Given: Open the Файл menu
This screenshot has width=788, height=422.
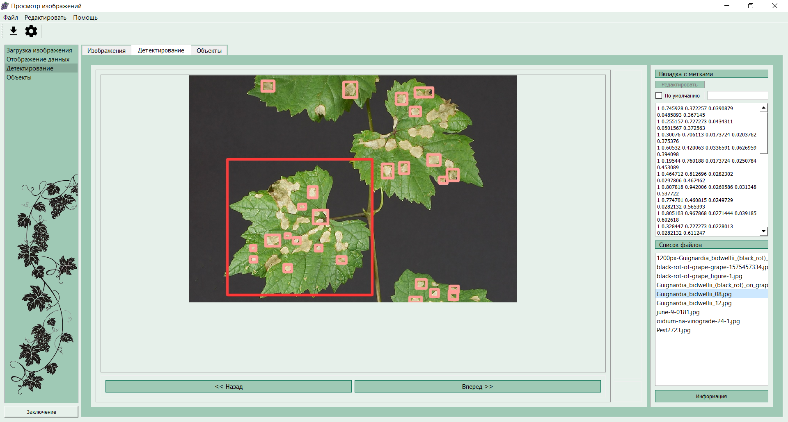Looking at the screenshot, I should pyautogui.click(x=11, y=18).
